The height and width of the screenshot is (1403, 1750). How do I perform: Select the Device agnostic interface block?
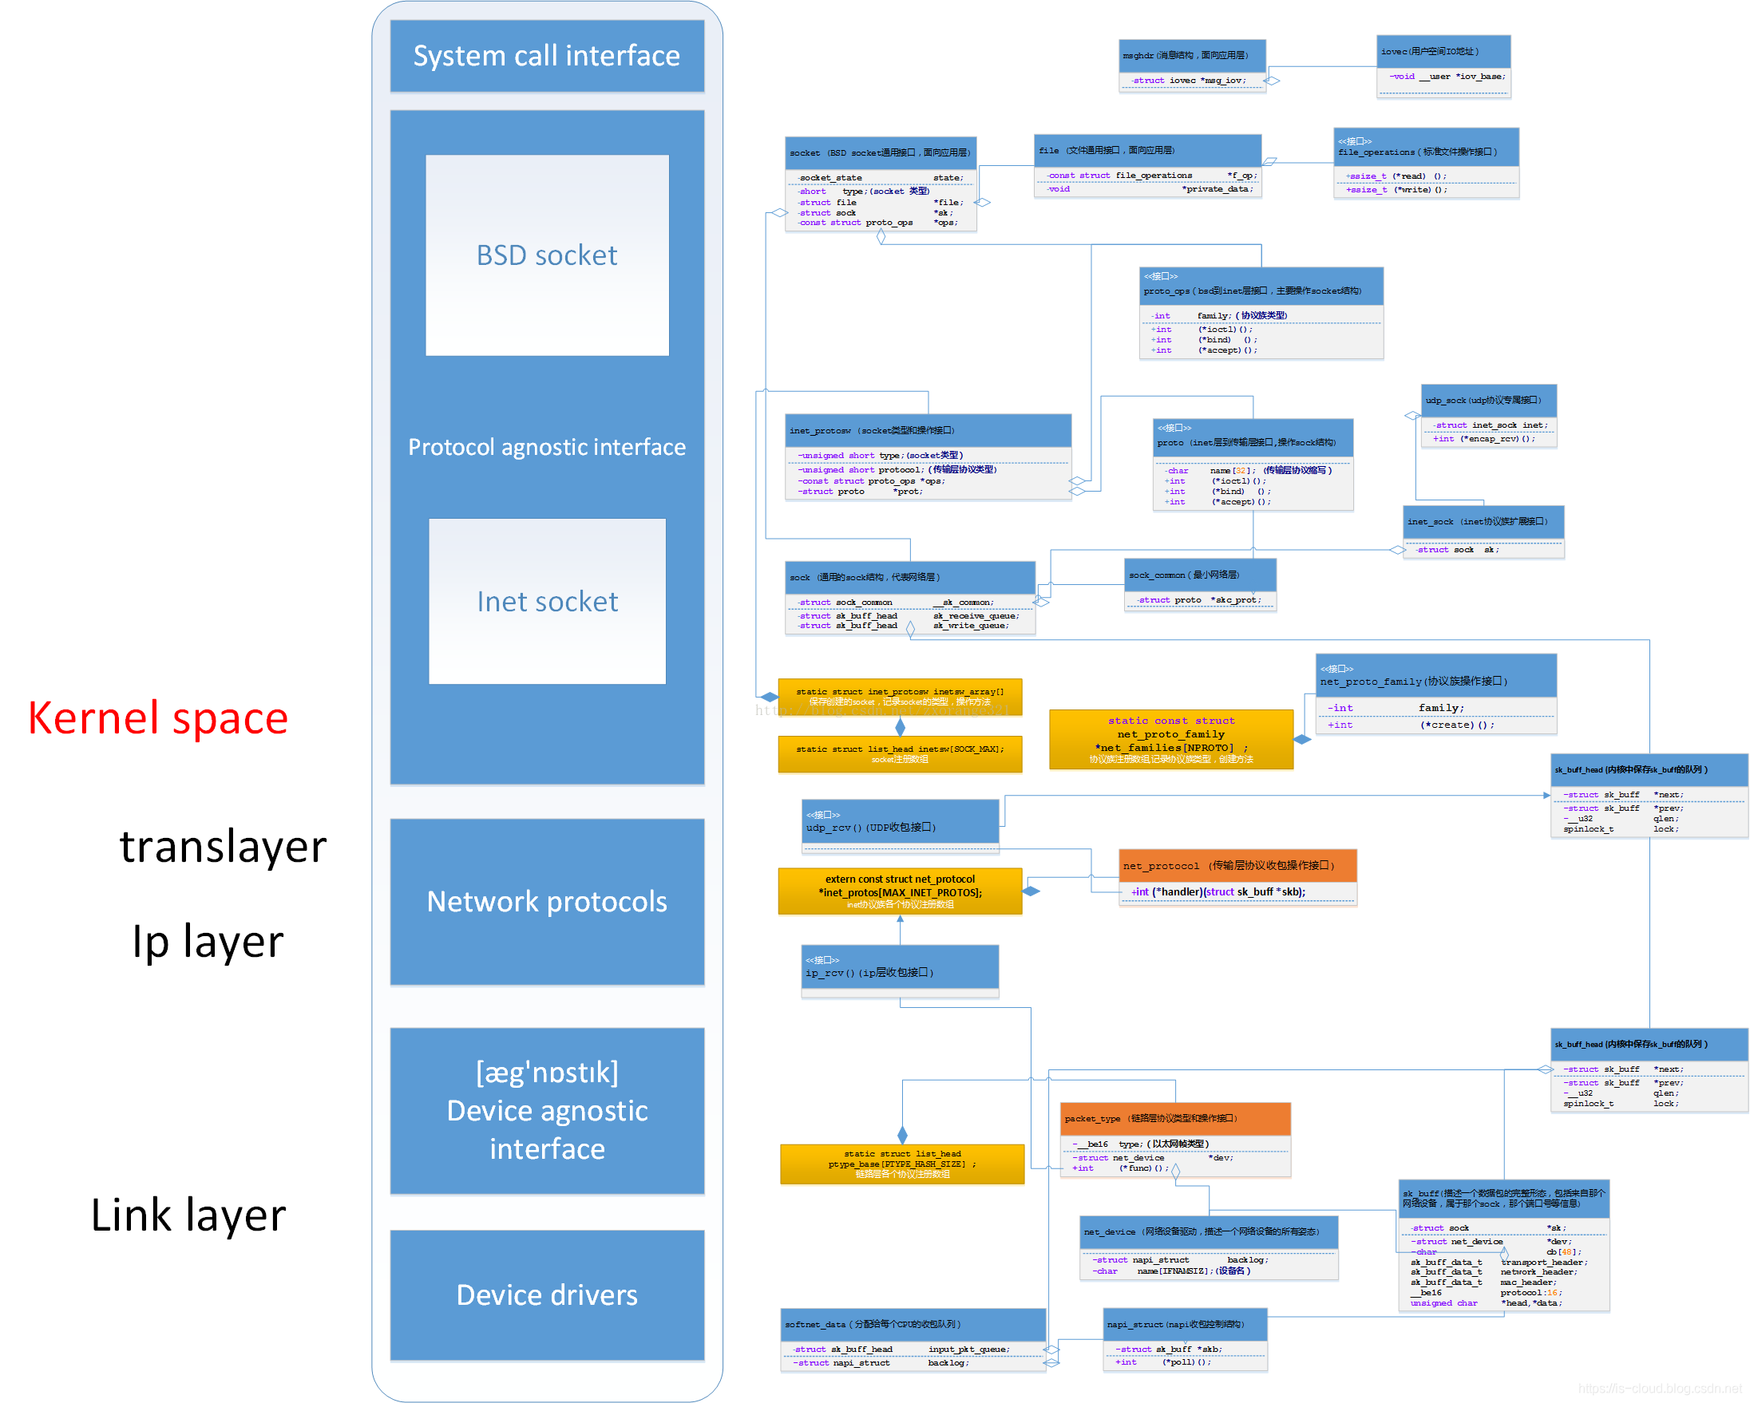(x=546, y=1110)
